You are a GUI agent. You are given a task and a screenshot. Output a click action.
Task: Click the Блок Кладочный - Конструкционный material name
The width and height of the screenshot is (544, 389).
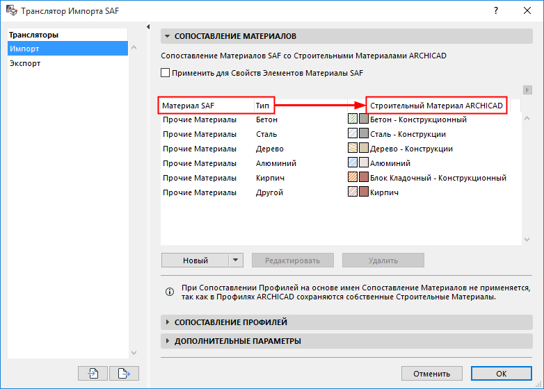438,178
